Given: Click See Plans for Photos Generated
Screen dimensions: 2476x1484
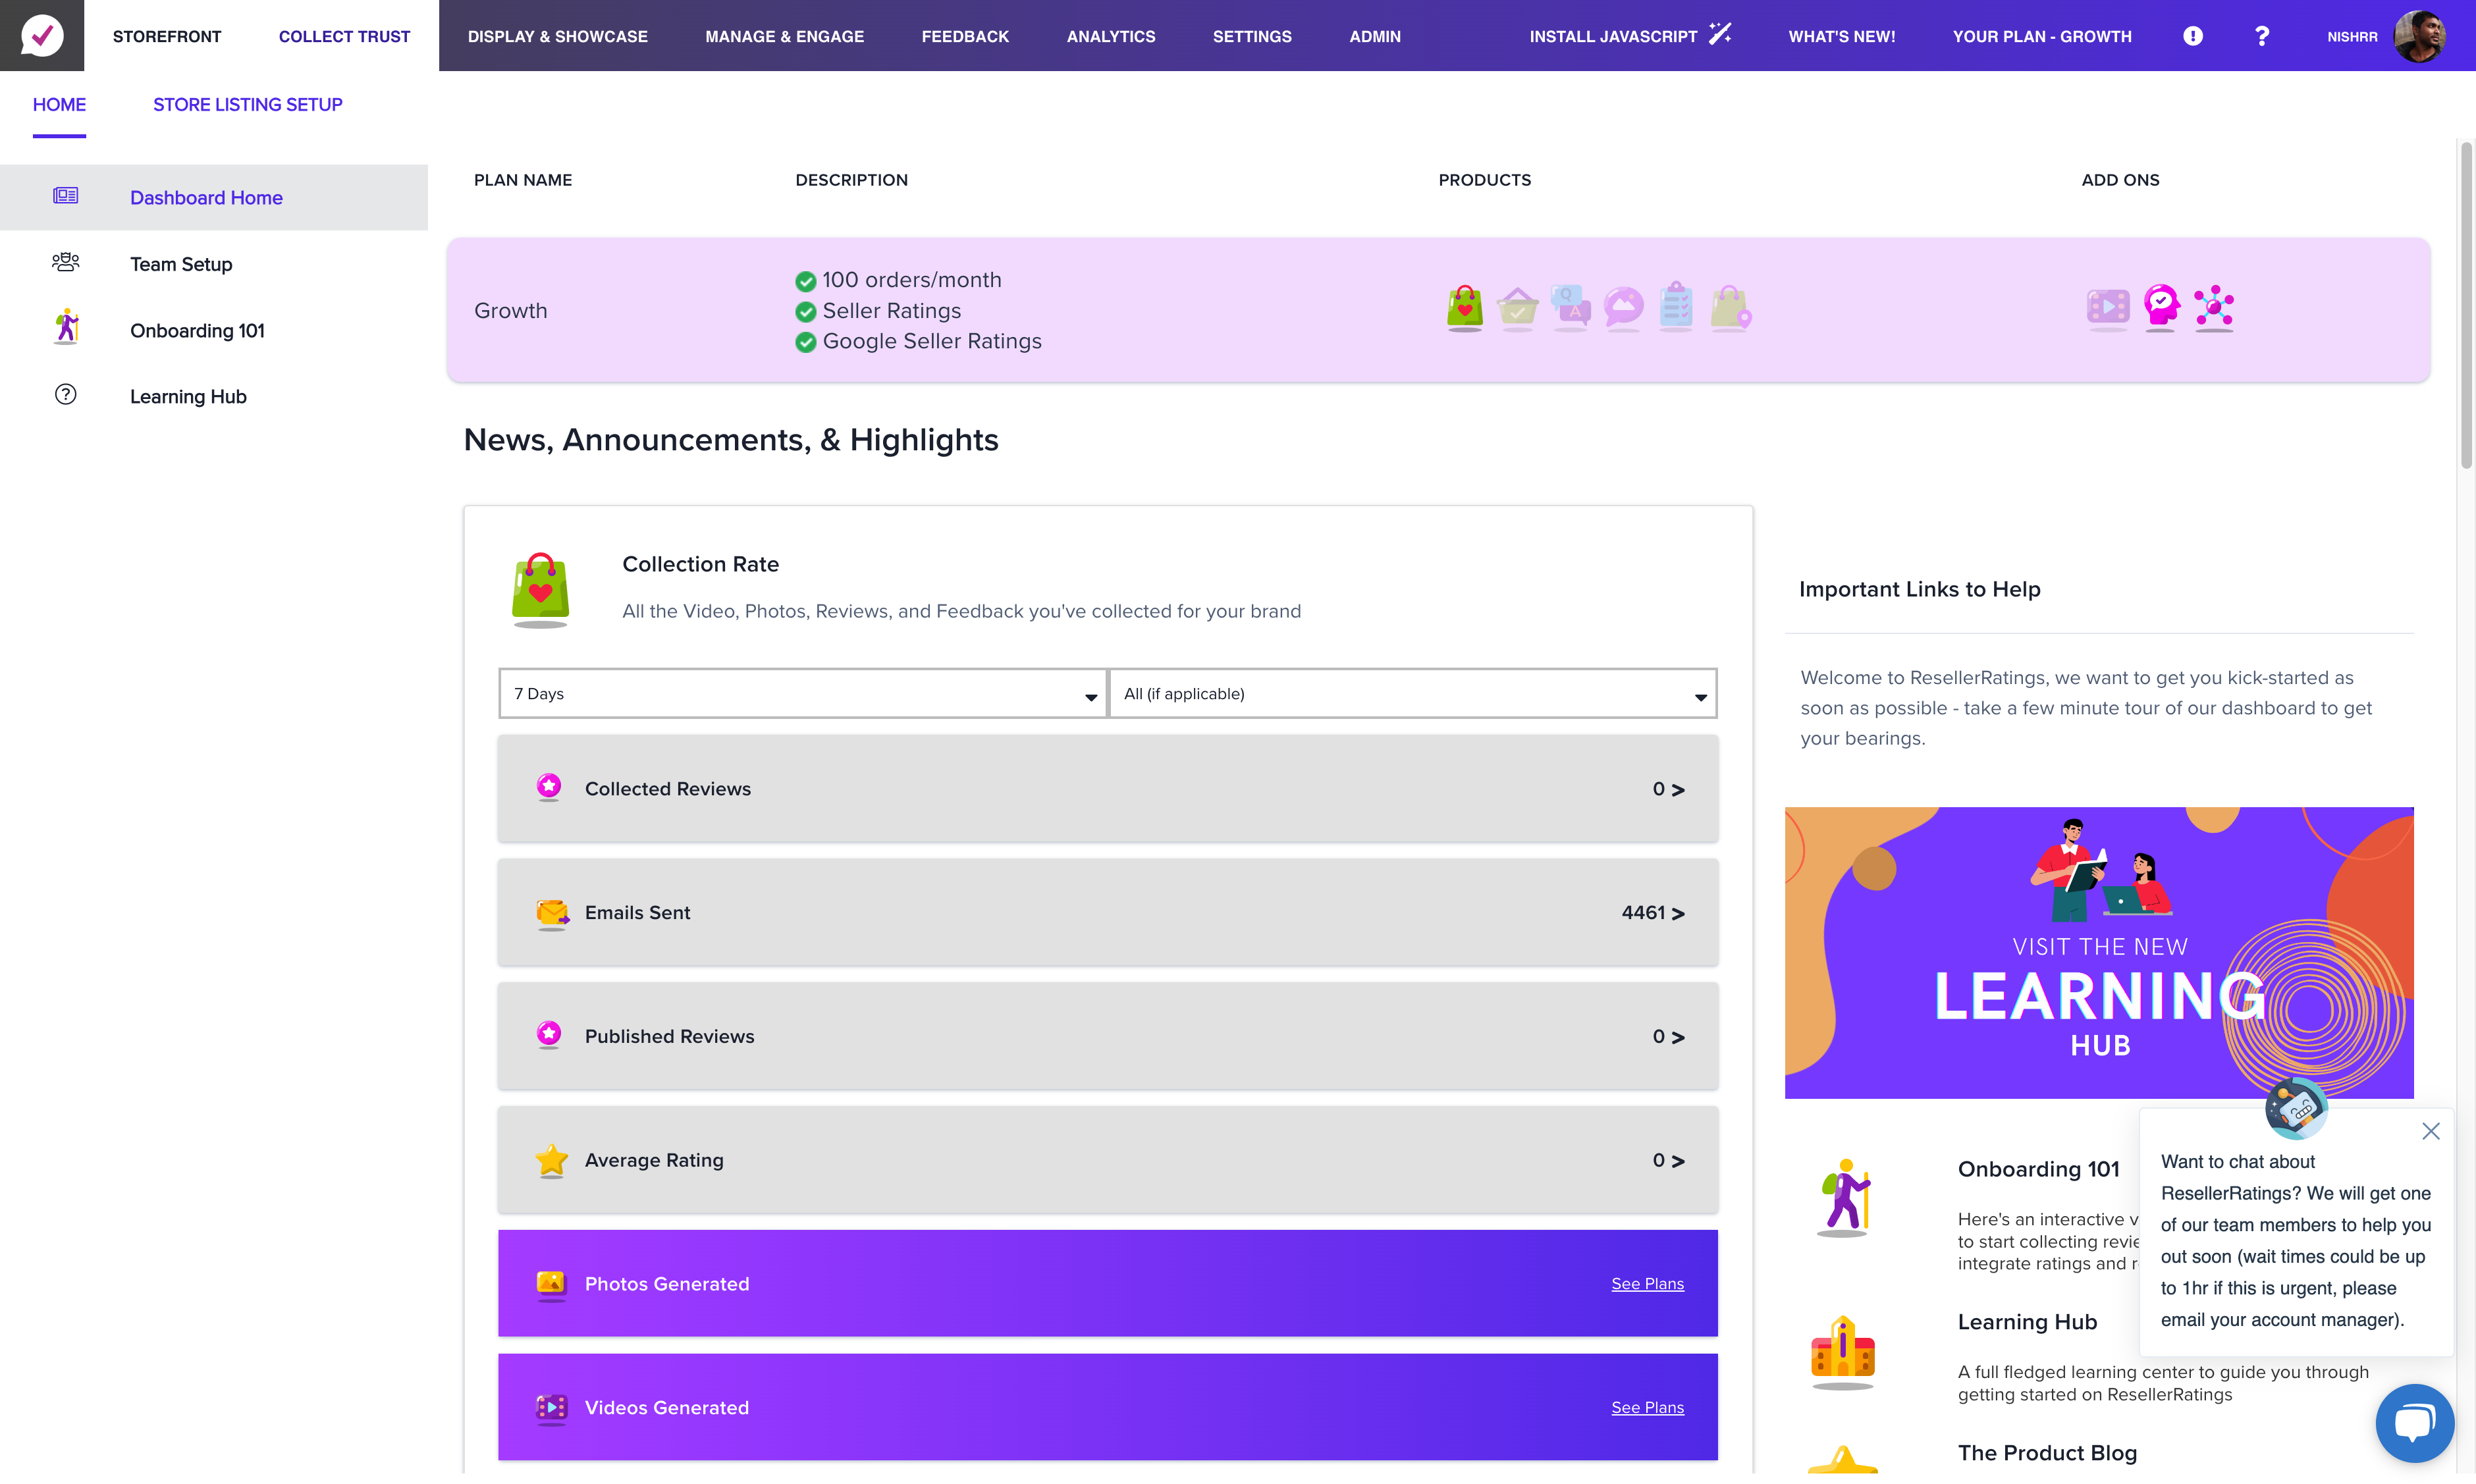Looking at the screenshot, I should pyautogui.click(x=1647, y=1284).
